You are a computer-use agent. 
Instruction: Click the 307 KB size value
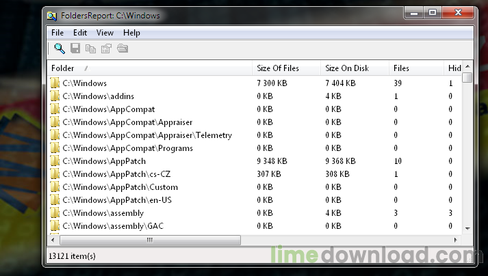click(x=269, y=174)
